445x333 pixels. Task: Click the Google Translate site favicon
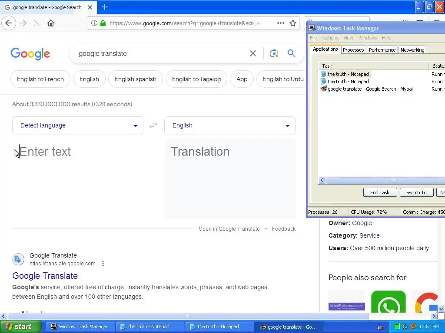18,259
